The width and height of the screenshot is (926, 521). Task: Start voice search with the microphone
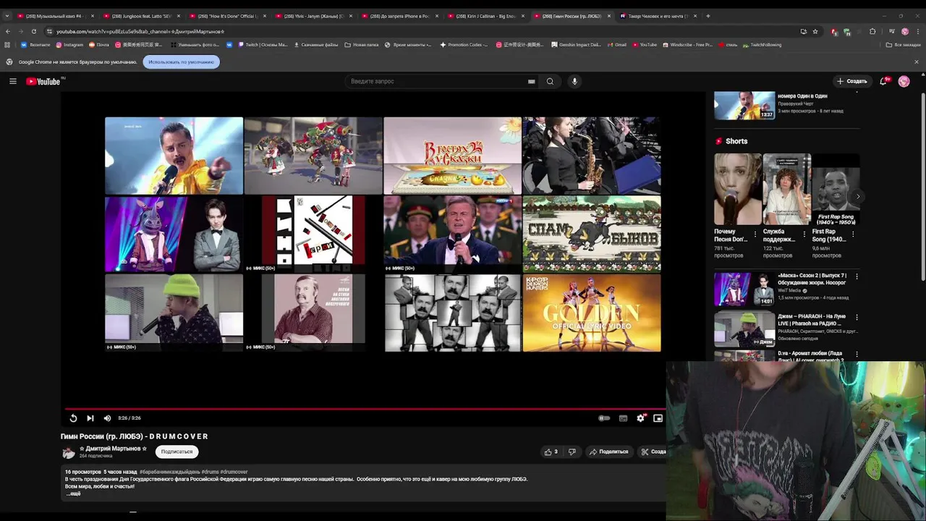tap(574, 81)
